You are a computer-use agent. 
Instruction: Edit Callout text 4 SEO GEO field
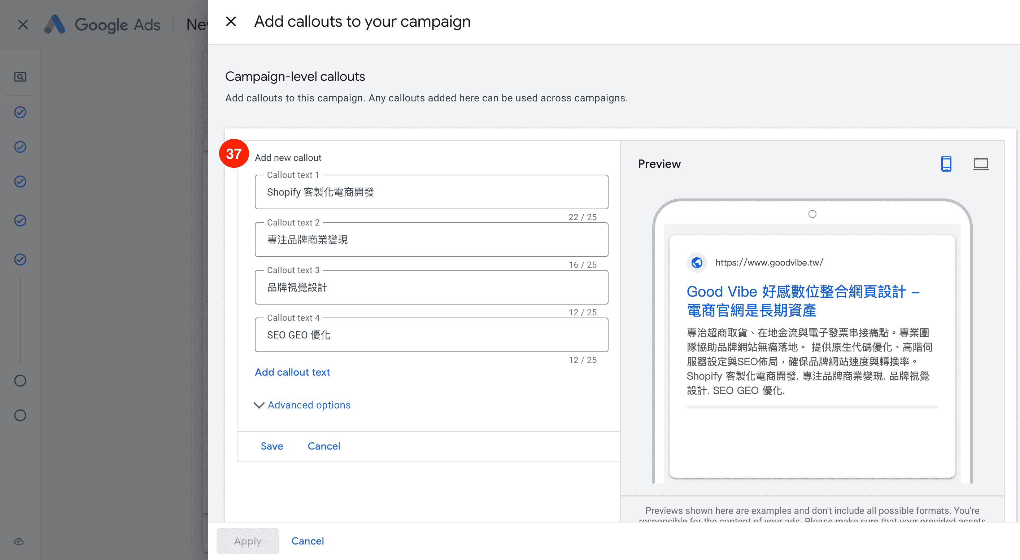point(432,335)
